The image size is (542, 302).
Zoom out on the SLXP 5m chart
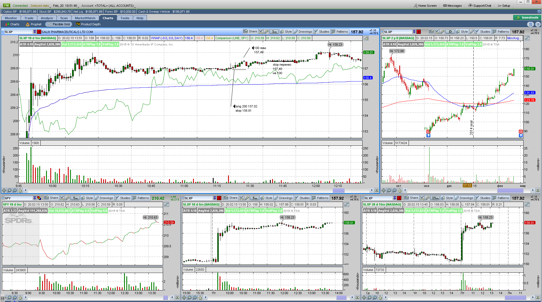coord(195,297)
